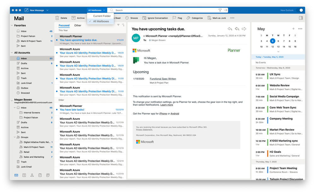The width and height of the screenshot is (315, 193).
Task: Switch to Notes view icon
Action: tap(48, 175)
